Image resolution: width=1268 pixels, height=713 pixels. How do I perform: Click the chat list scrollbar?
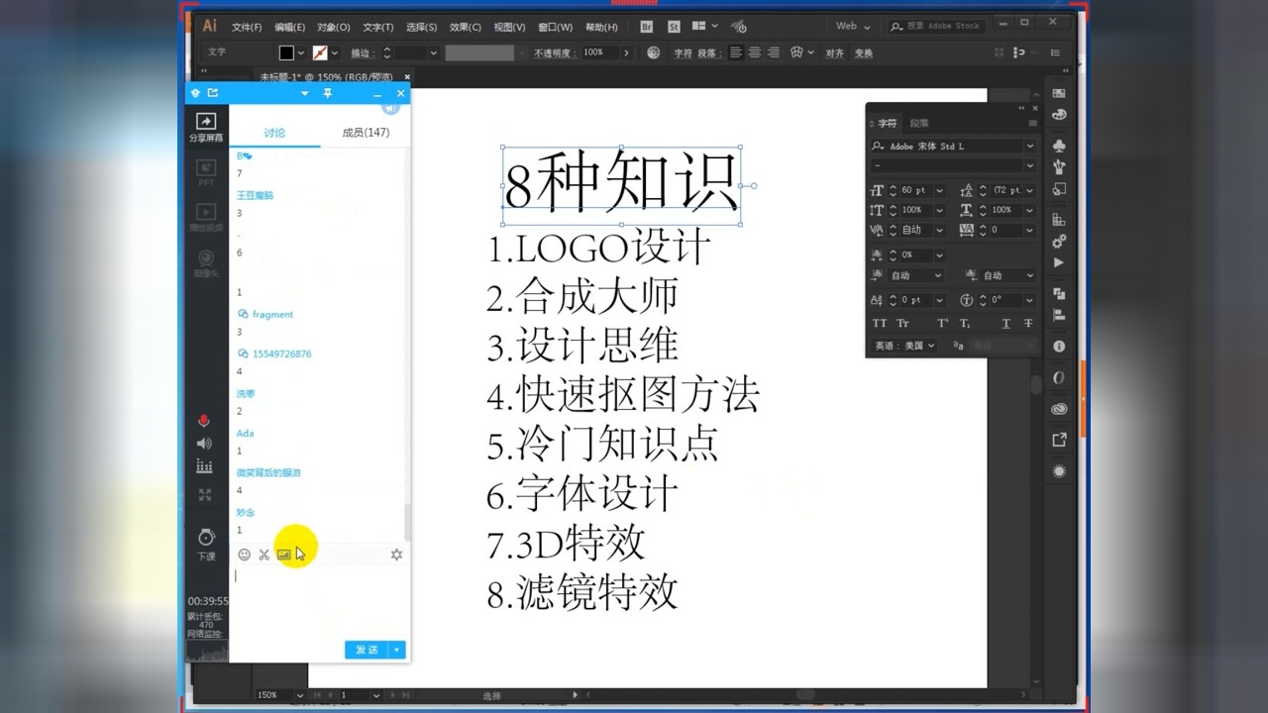coord(406,521)
